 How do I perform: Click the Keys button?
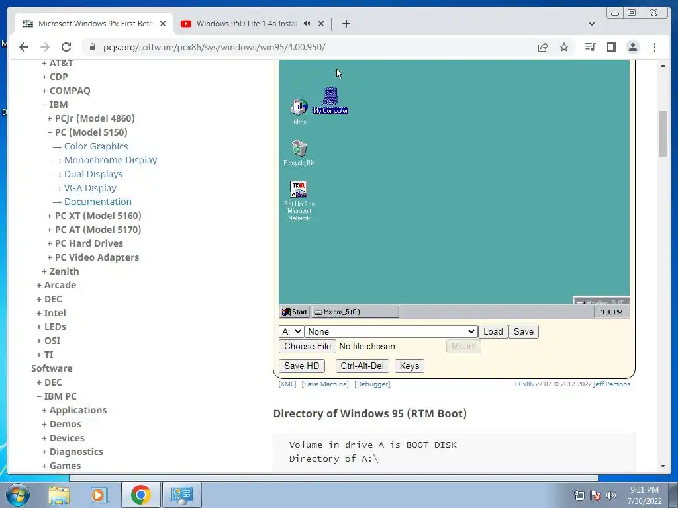coord(409,366)
